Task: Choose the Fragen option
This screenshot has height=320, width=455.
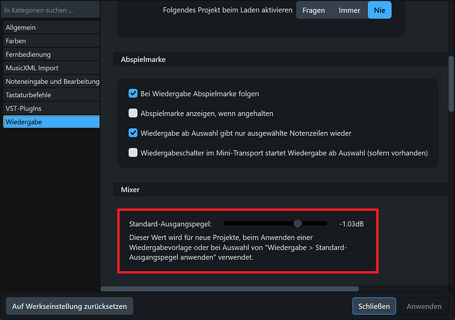Action: [313, 11]
